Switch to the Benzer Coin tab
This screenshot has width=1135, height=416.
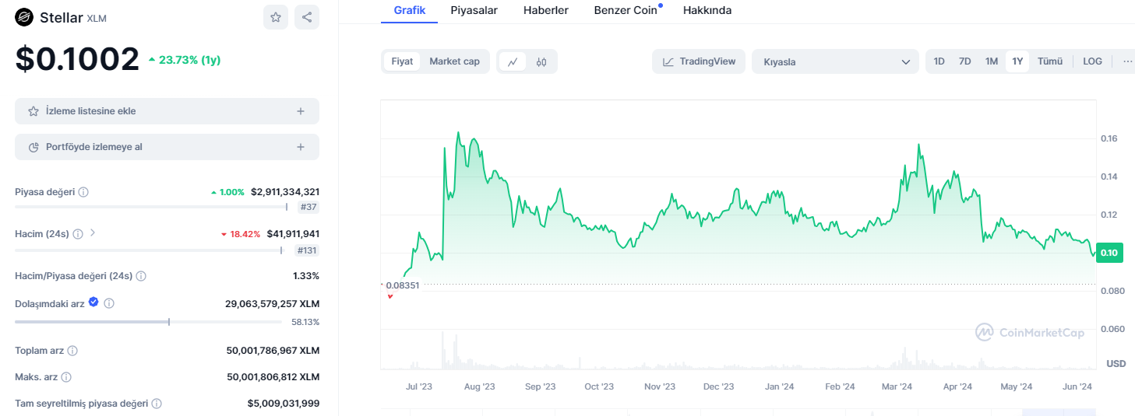[626, 10]
